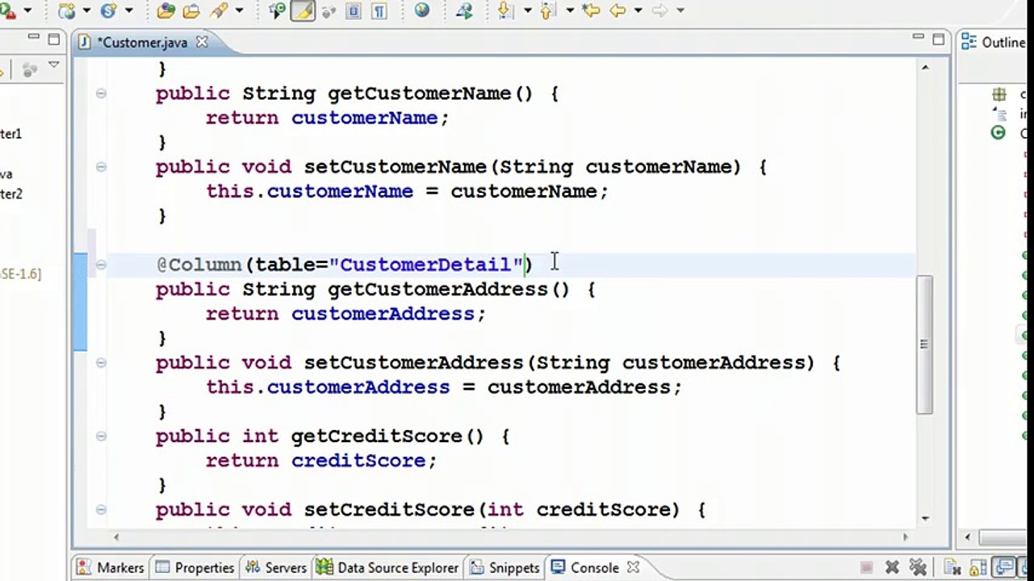Screen dimensions: 1034x581
Task: Toggle Mark Occurrences highlighter in toolbar
Action: (x=303, y=10)
